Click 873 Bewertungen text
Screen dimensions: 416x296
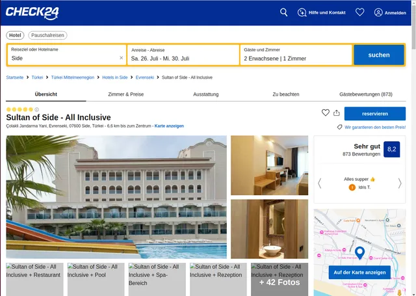(361, 154)
